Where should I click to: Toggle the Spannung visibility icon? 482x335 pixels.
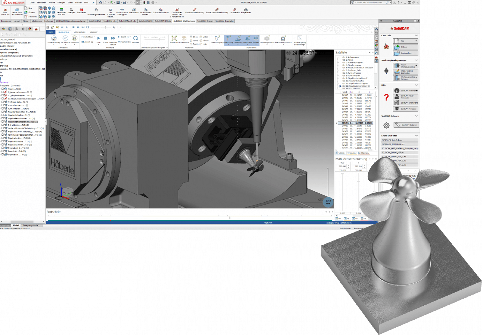[238, 38]
